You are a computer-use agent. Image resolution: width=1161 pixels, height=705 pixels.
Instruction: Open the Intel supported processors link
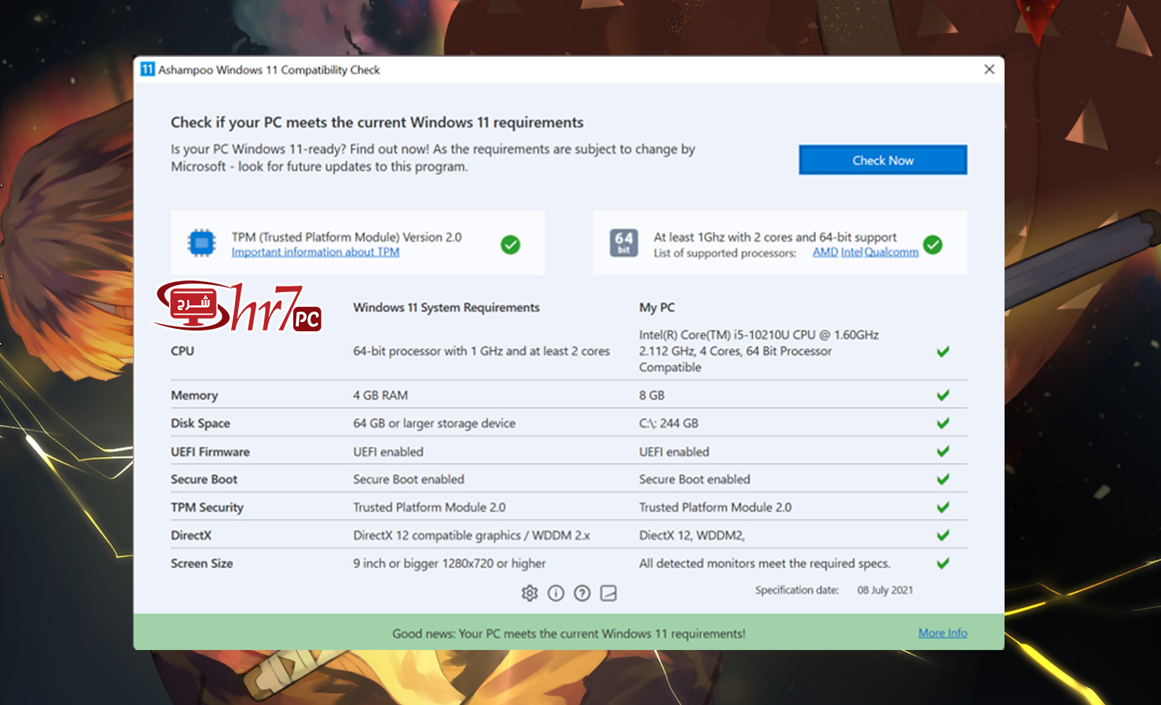[852, 252]
